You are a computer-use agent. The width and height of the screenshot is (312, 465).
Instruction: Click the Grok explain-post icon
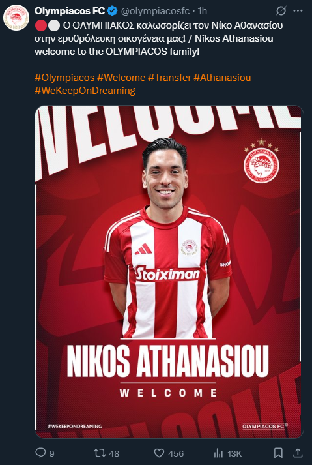pos(281,11)
